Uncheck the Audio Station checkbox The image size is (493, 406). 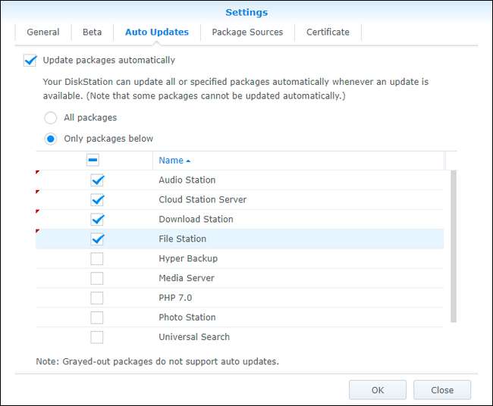97,180
